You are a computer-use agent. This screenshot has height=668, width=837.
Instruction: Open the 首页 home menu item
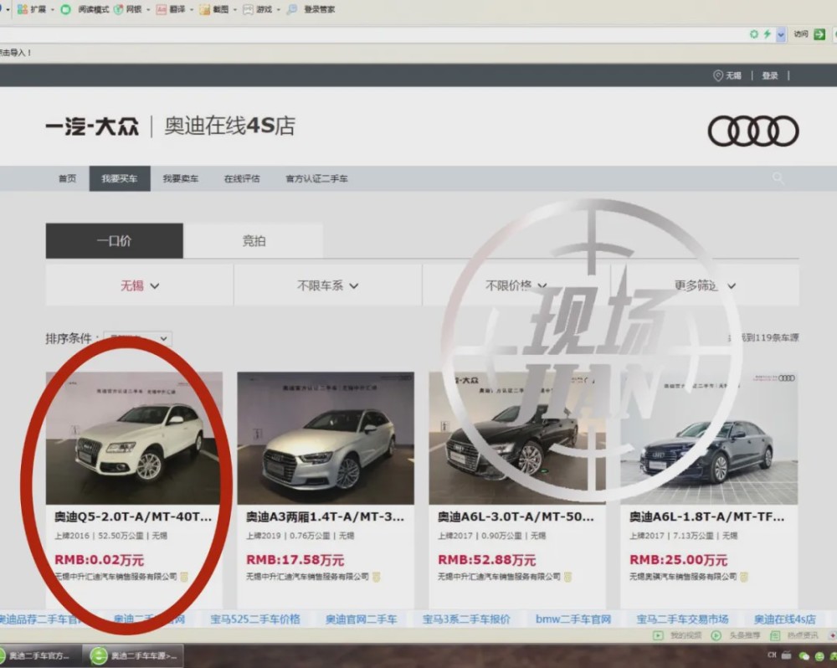67,178
